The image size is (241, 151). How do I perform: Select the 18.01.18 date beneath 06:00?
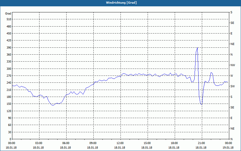65,148
